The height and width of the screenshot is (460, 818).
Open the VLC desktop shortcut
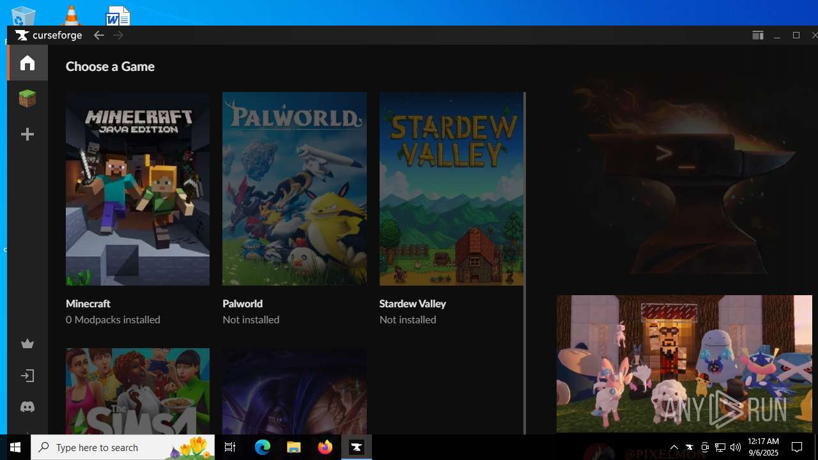point(71,15)
